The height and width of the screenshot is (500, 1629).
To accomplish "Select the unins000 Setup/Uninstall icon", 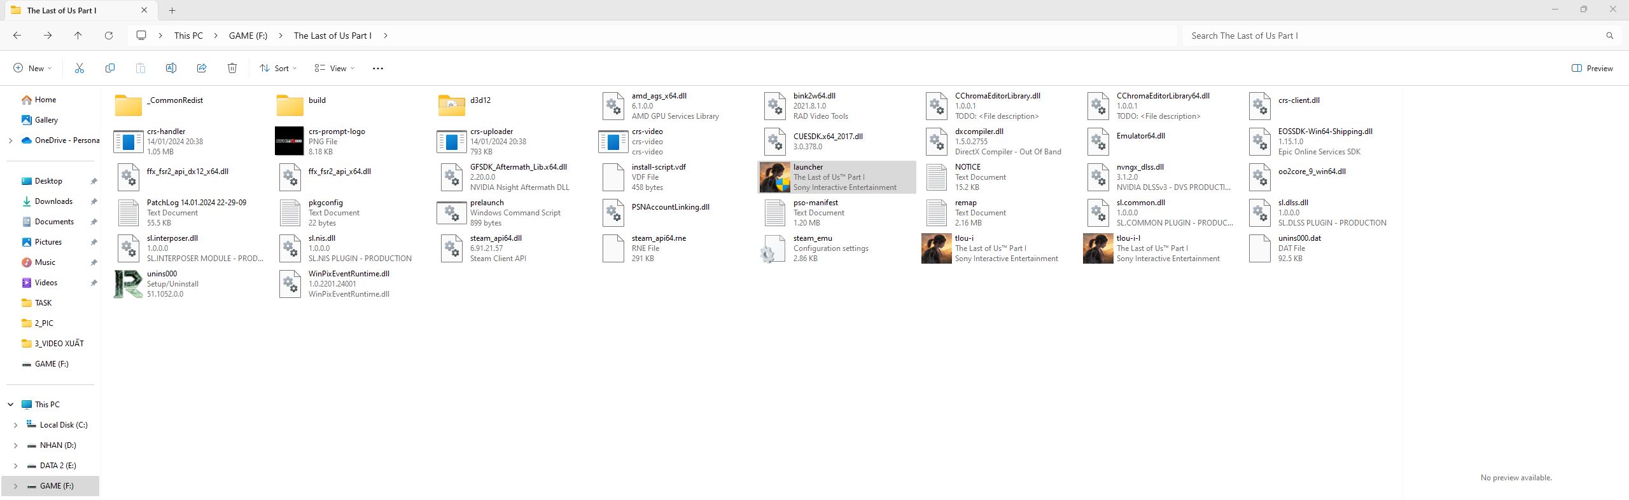I will click(x=128, y=284).
